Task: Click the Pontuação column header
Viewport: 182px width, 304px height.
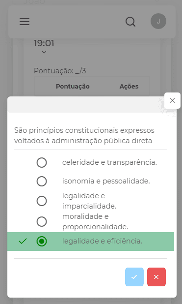Action: click(x=73, y=86)
